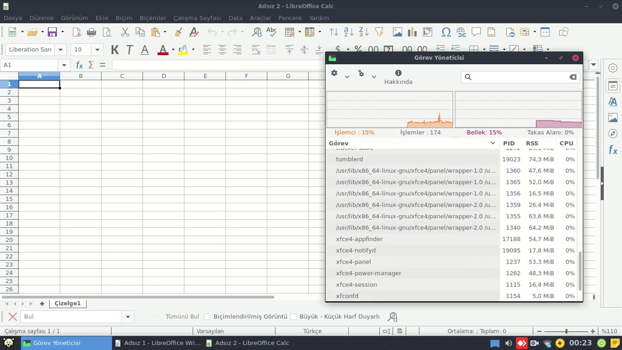Enable Biçimlendirilmiş Görüntü checkbox
This screenshot has height=350, width=622.
click(x=207, y=316)
